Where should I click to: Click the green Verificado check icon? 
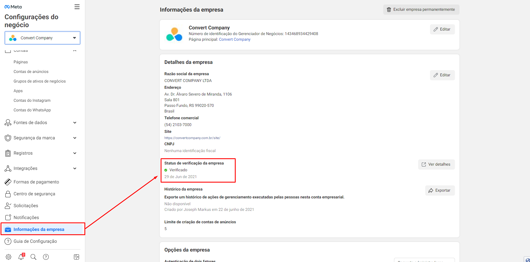tap(166, 170)
